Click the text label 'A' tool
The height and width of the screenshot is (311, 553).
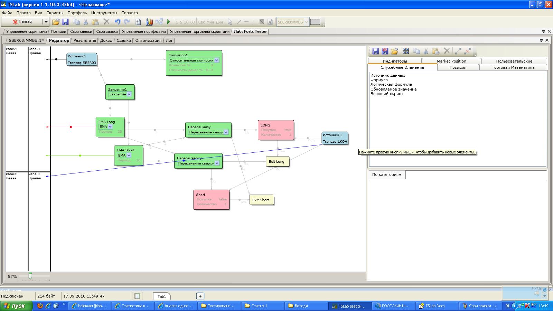pyautogui.click(x=270, y=22)
